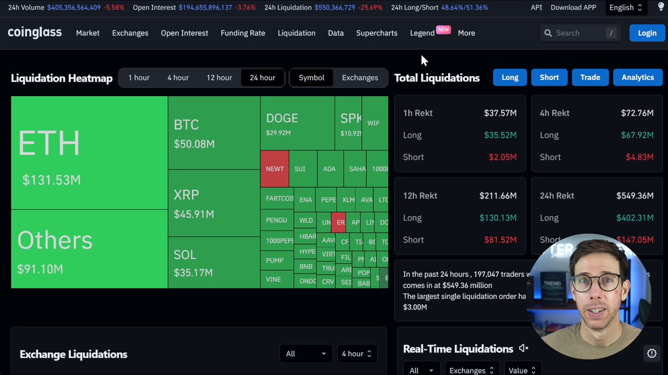Click the Login button

647,33
